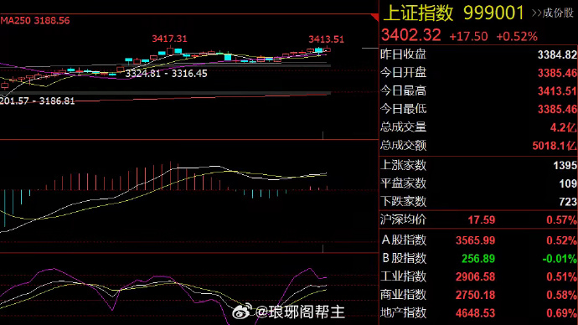Click the red triangle marker at chart corner
Viewport: 578px width, 325px height.
tap(375, 17)
